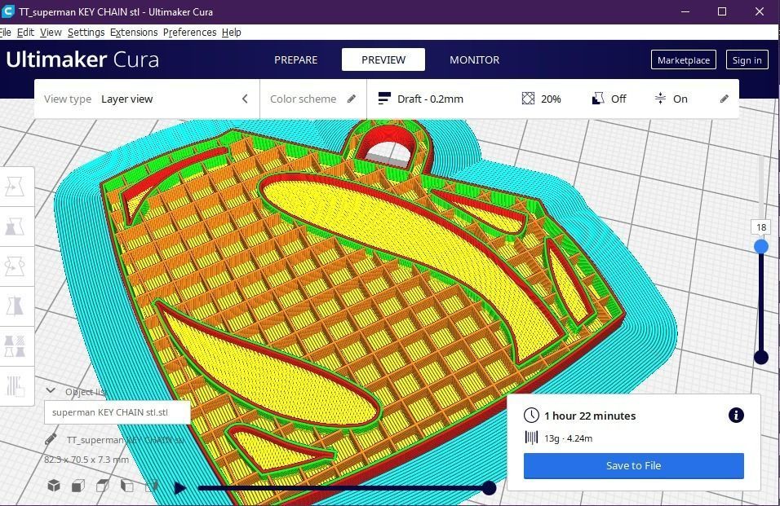The width and height of the screenshot is (780, 506).
Task: Click the filament spool icon by 13g
Action: [531, 438]
